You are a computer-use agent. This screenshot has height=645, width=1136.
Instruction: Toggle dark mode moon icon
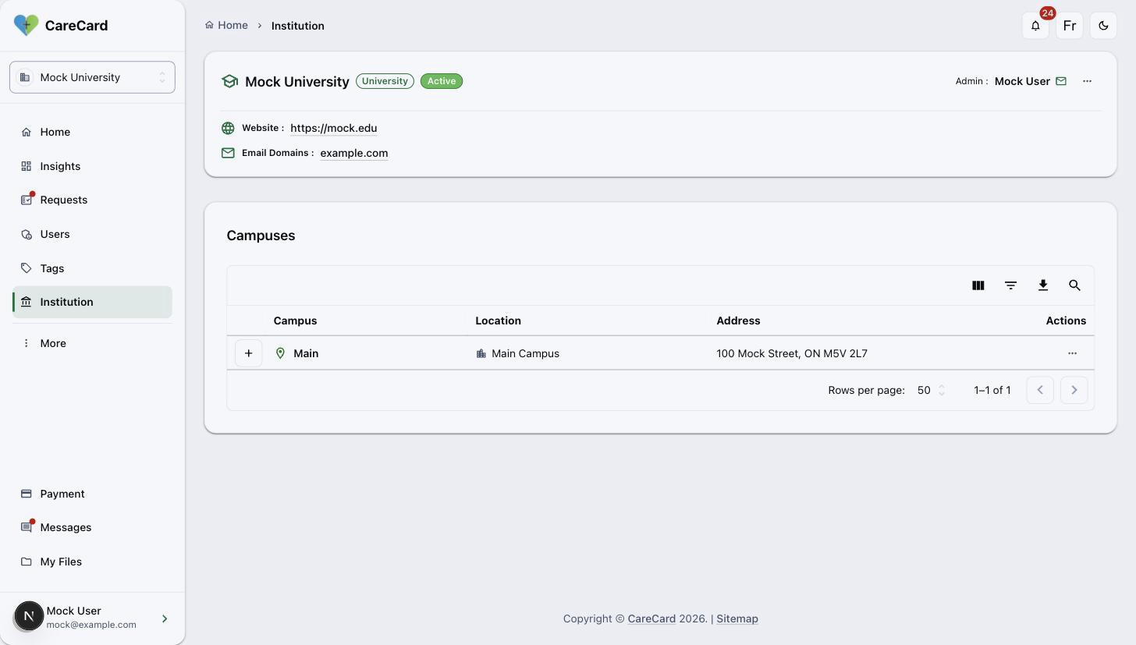click(1103, 26)
